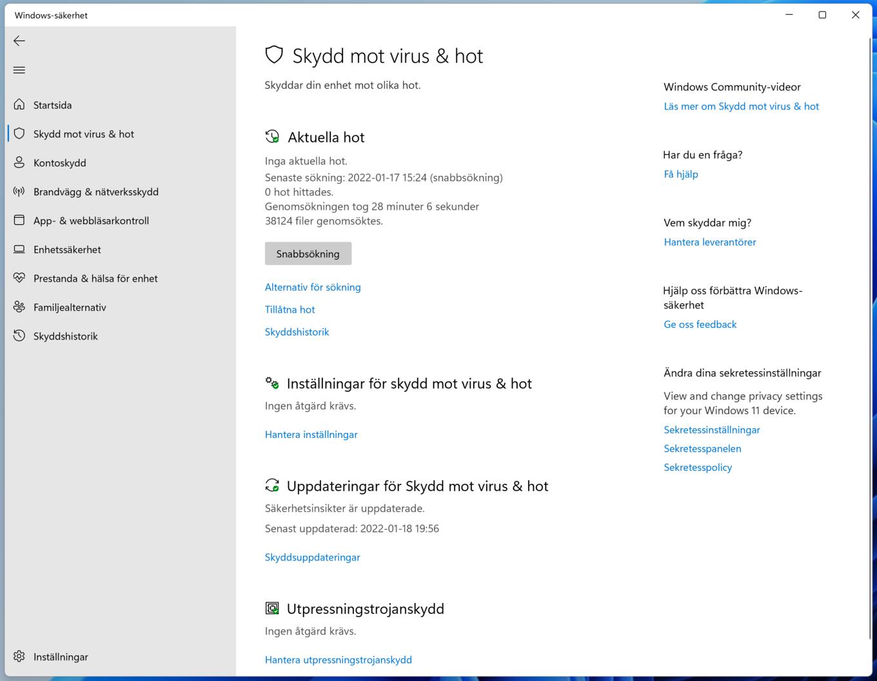Open Familjealternativ from the sidebar
The image size is (877, 681).
click(121, 307)
